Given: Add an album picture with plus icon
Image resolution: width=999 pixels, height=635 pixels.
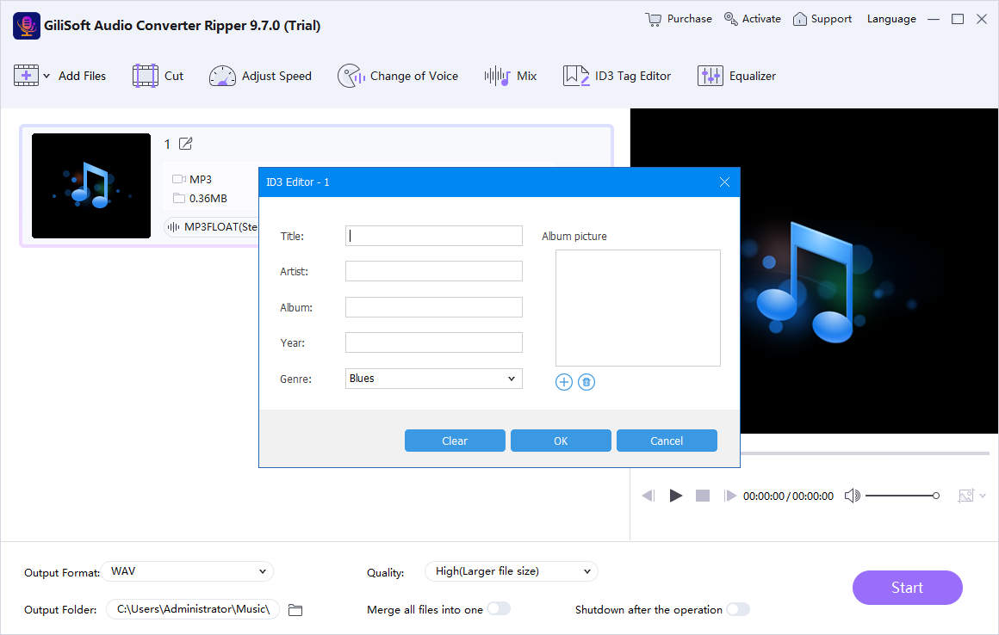Looking at the screenshot, I should (564, 382).
